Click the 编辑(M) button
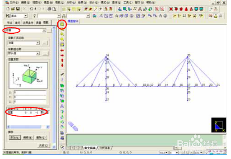 [28, 137]
